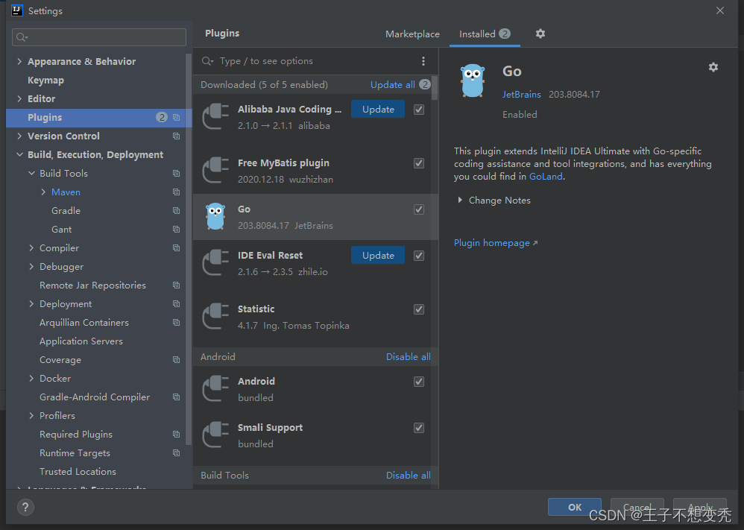Click the IDE Eval Reset plugin icon

pyautogui.click(x=215, y=263)
